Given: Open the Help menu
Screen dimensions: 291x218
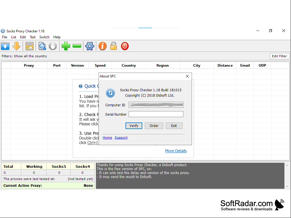Looking at the screenshot, I should point(57,37).
